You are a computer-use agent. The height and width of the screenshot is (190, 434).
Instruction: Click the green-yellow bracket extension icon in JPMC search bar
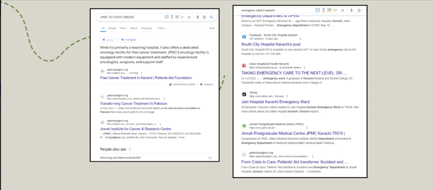pos(177,17)
